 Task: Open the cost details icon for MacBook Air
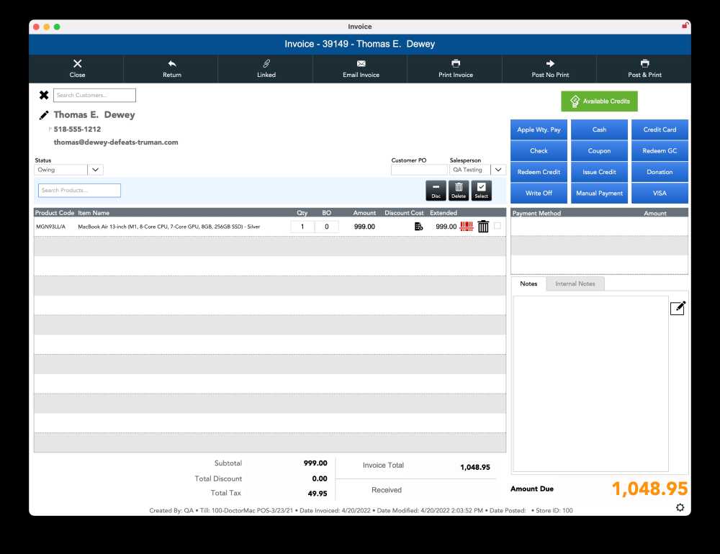point(418,227)
